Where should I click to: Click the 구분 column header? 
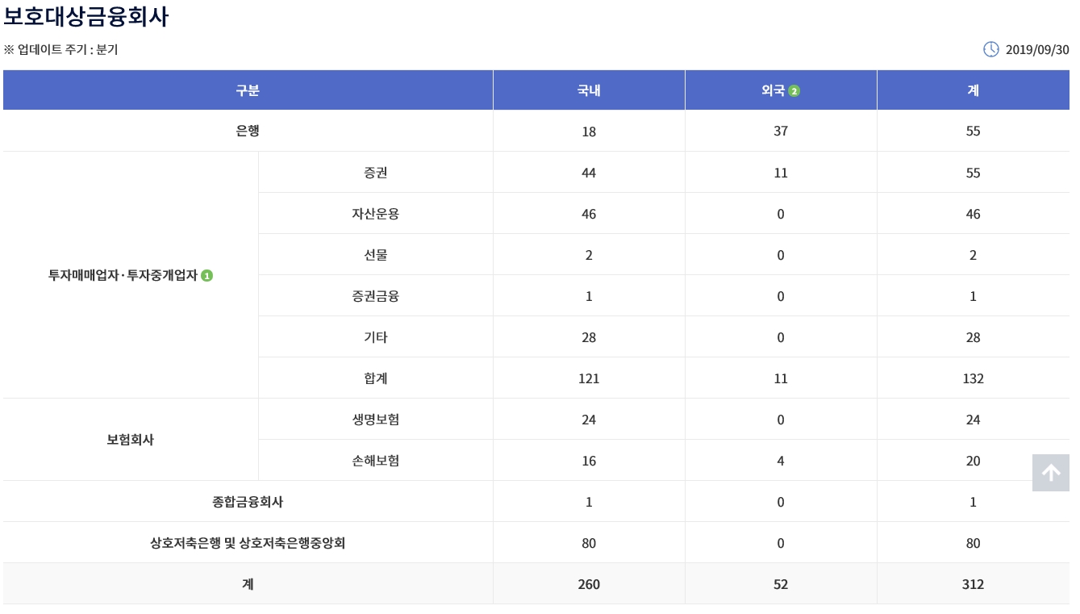(x=248, y=90)
